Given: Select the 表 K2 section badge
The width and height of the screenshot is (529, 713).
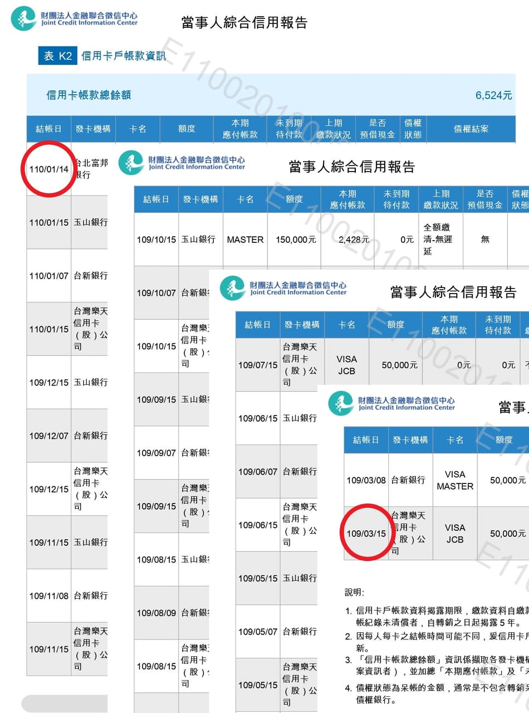Looking at the screenshot, I should coord(58,56).
